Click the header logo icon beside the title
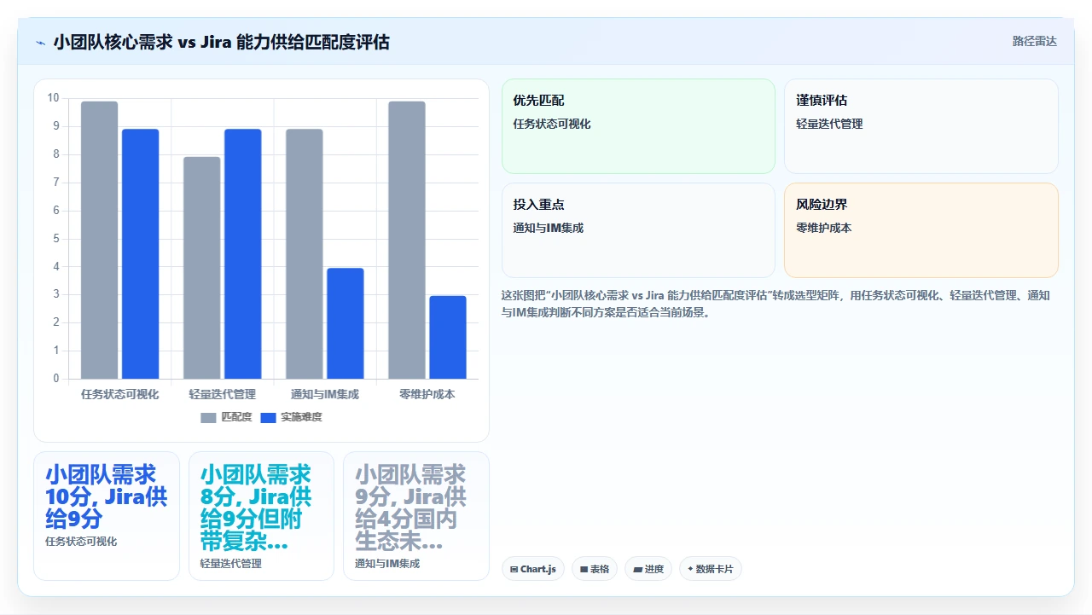This screenshot has height=615, width=1092. coord(40,42)
